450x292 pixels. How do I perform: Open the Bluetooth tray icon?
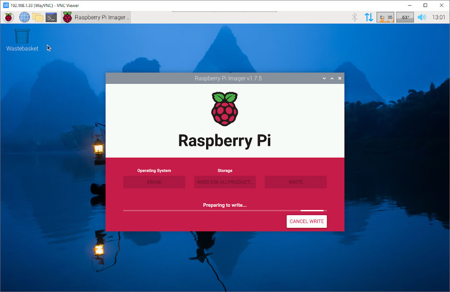click(x=355, y=17)
